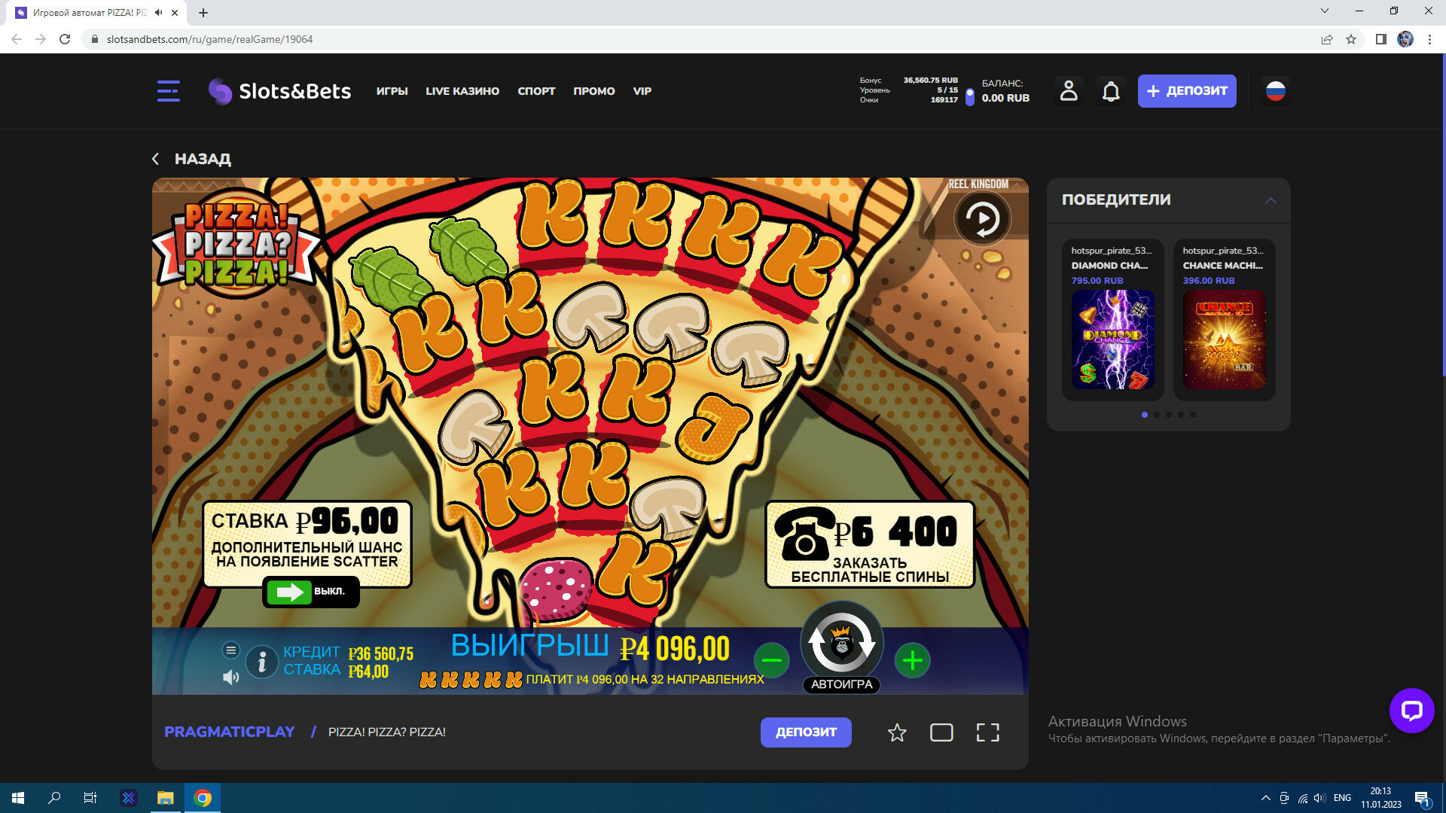Open the in-game settings menu icon
1446x813 pixels.
pyautogui.click(x=230, y=650)
